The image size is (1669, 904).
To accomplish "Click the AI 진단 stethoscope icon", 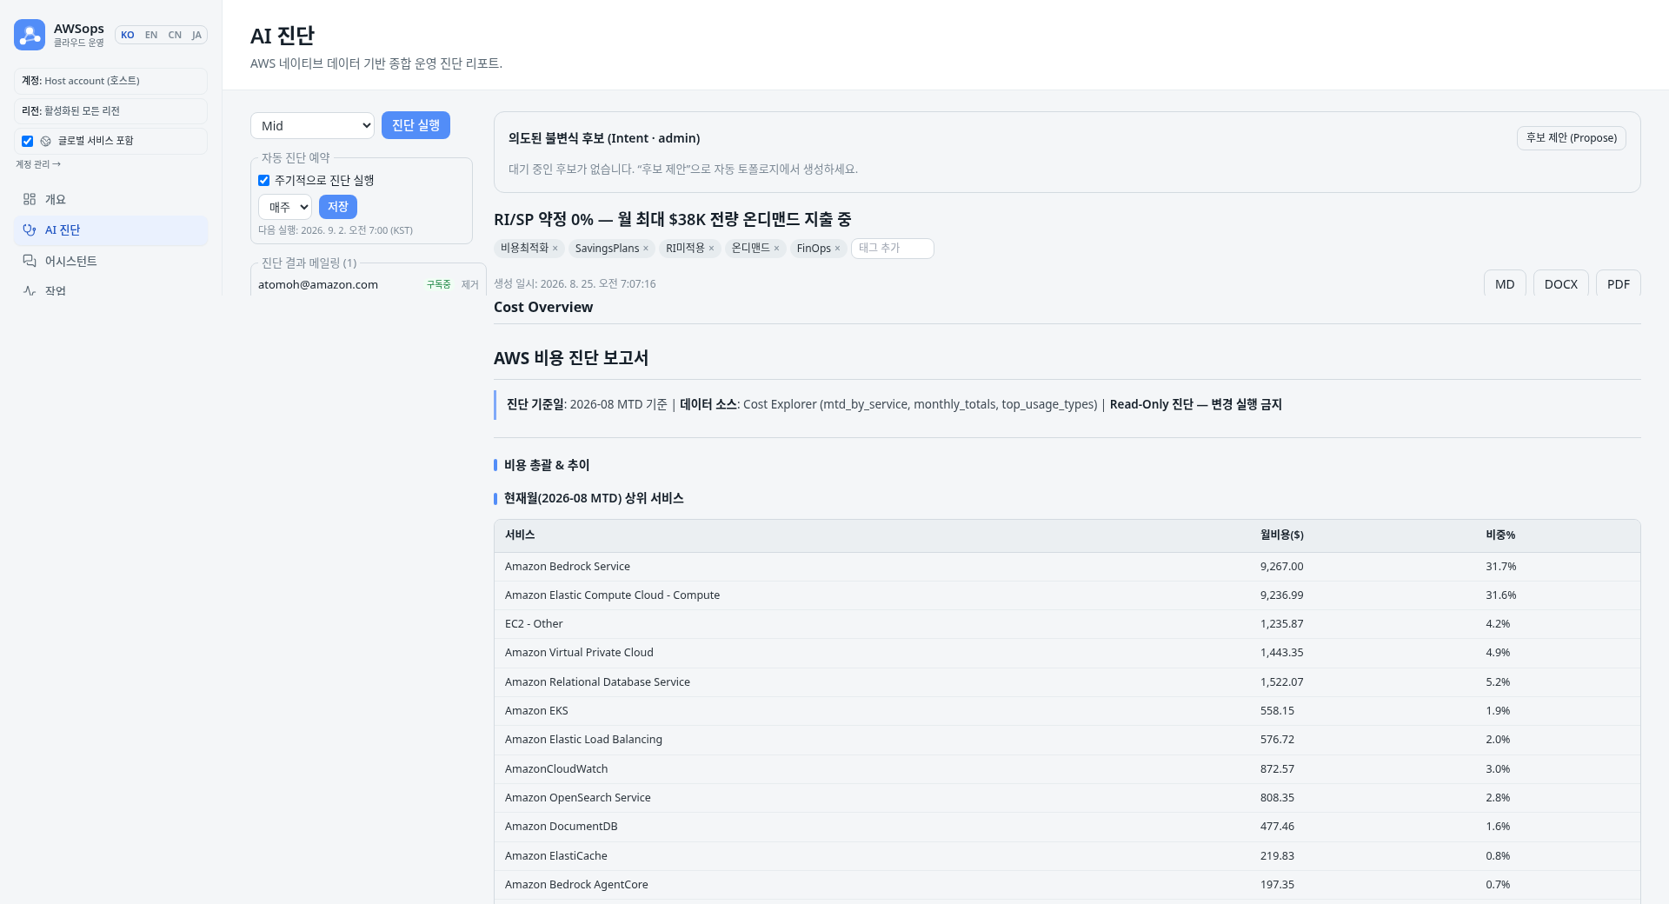I will coord(30,229).
